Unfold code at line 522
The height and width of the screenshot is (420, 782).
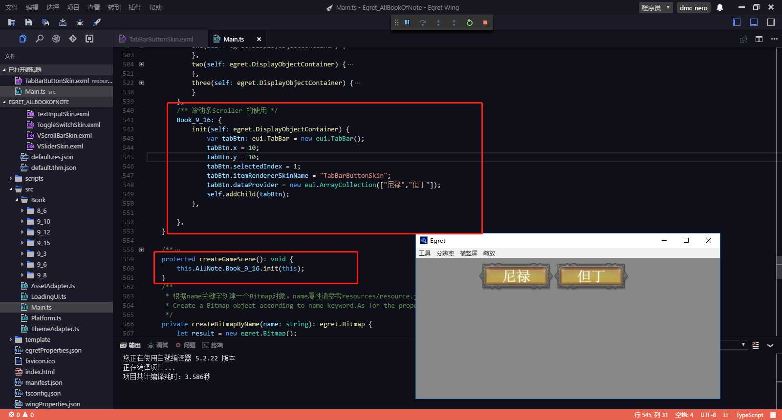pos(142,83)
